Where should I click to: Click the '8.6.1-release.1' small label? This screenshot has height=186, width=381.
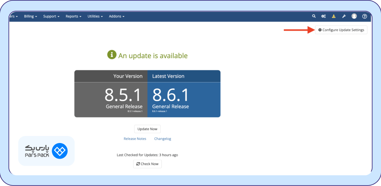coord(160,111)
